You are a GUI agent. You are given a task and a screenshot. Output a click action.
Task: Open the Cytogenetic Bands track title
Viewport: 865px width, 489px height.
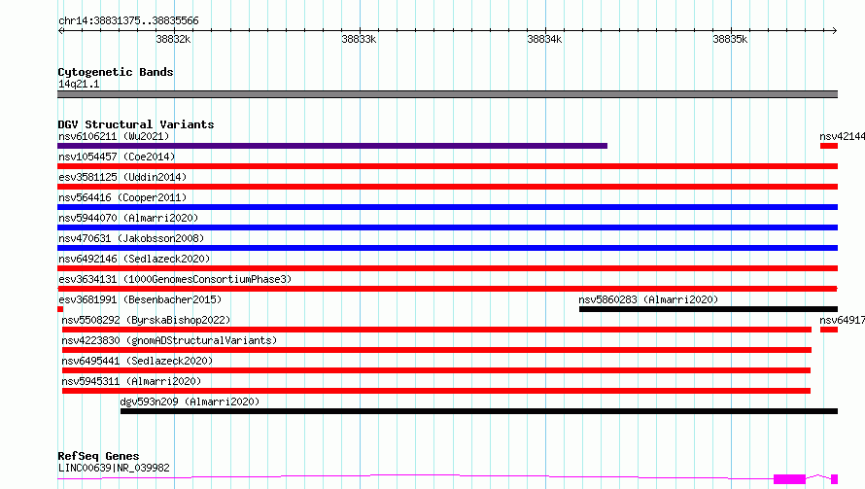[116, 72]
